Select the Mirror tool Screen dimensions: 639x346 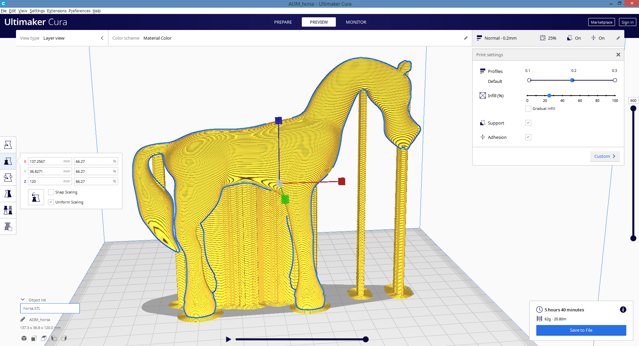coord(8,193)
